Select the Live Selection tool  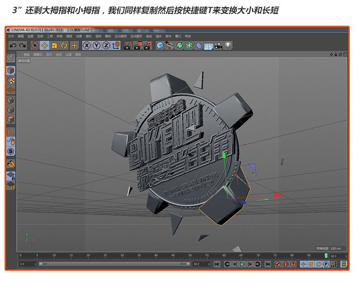click(35, 46)
